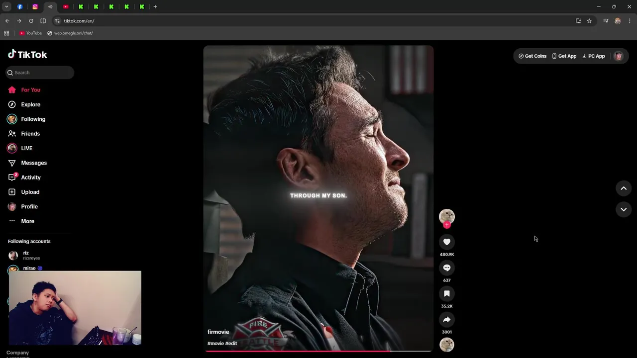
Task: Click the PC App download button
Action: point(594,56)
